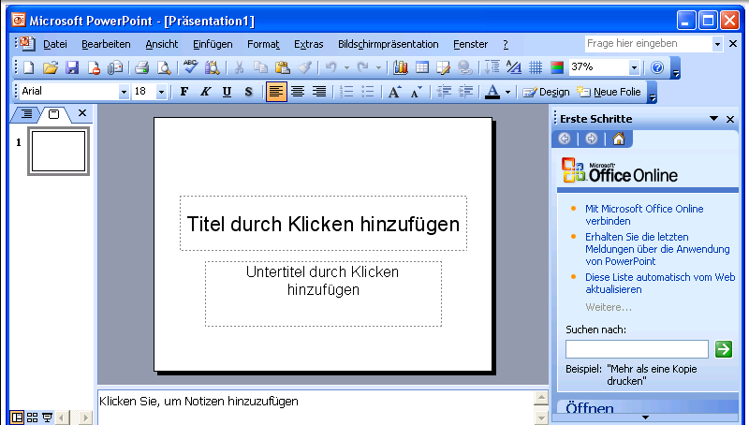Screen dimensions: 749x425
Task: Open the Arial font name dropdown
Action: pos(124,92)
